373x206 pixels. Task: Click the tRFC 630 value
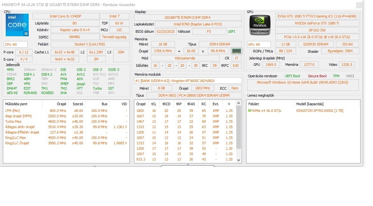point(236,65)
